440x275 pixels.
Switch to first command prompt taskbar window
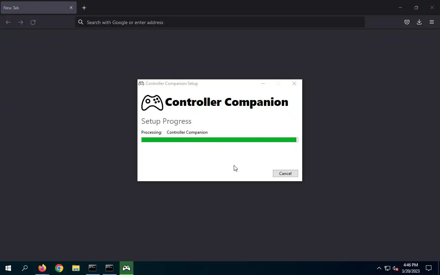92,268
